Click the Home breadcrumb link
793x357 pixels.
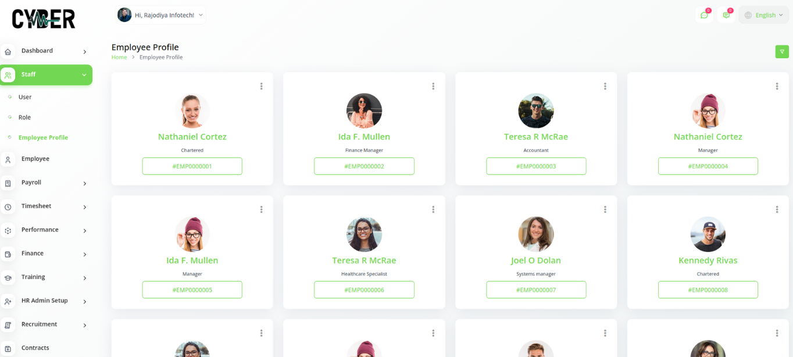119,58
